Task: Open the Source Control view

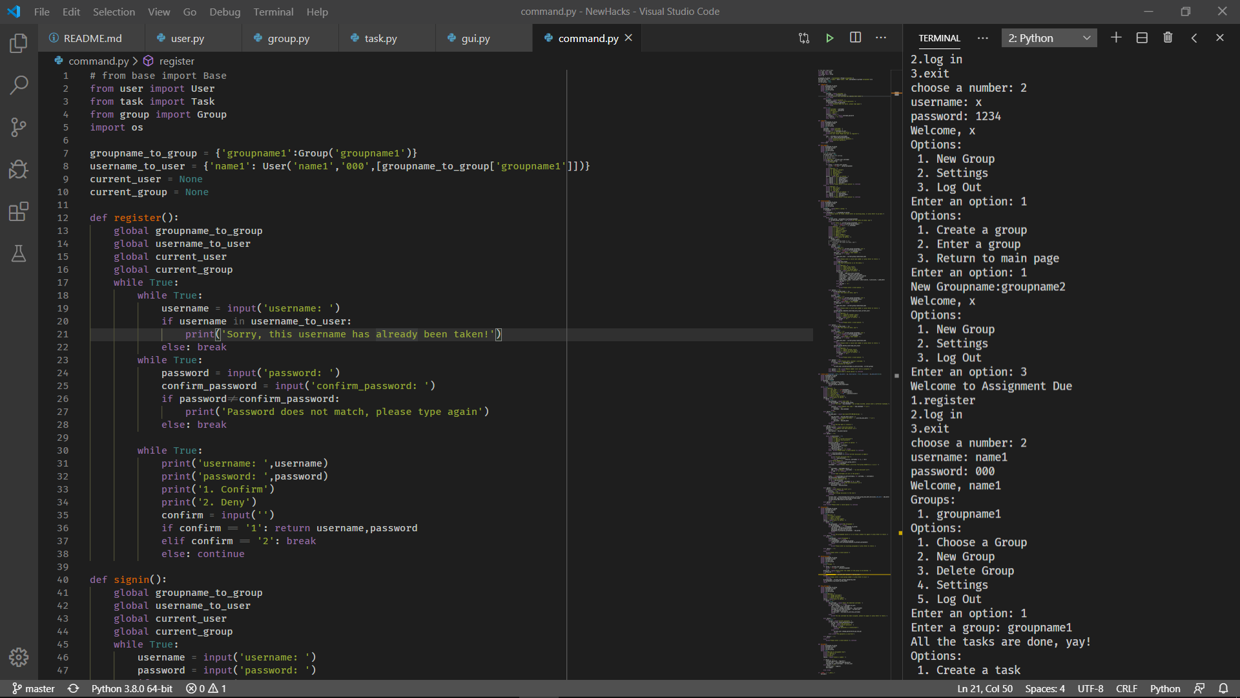Action: click(x=19, y=127)
